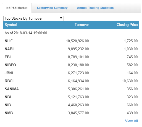Image resolution: width=142 pixels, height=127 pixels.
Task: Click the JBNL stock symbol
Action: point(9,73)
